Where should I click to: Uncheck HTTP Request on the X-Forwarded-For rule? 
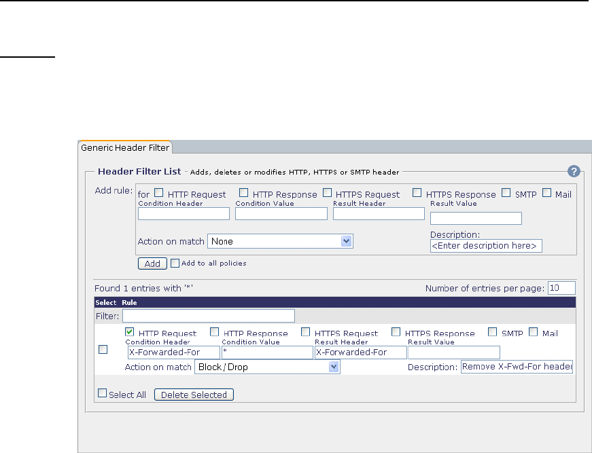point(130,332)
